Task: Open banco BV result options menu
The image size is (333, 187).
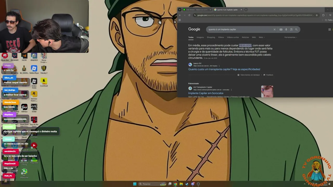Action: pyautogui.click(x=219, y=66)
